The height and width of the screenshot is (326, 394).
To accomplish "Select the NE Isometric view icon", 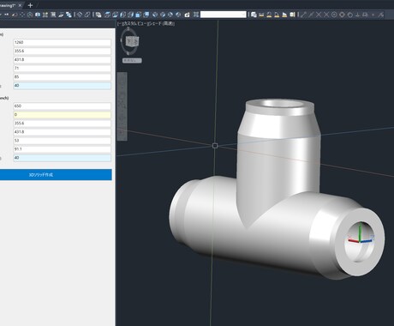I will coord(170,15).
